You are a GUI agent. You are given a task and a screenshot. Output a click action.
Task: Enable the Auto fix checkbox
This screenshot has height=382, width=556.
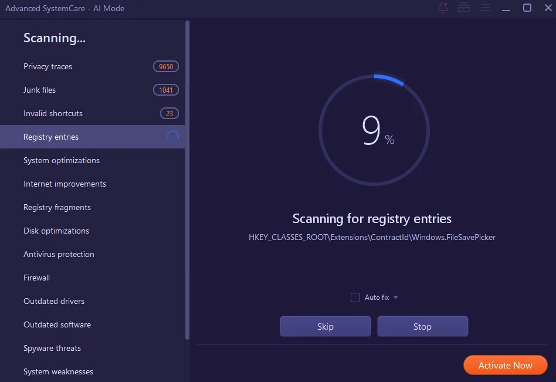[x=355, y=298]
